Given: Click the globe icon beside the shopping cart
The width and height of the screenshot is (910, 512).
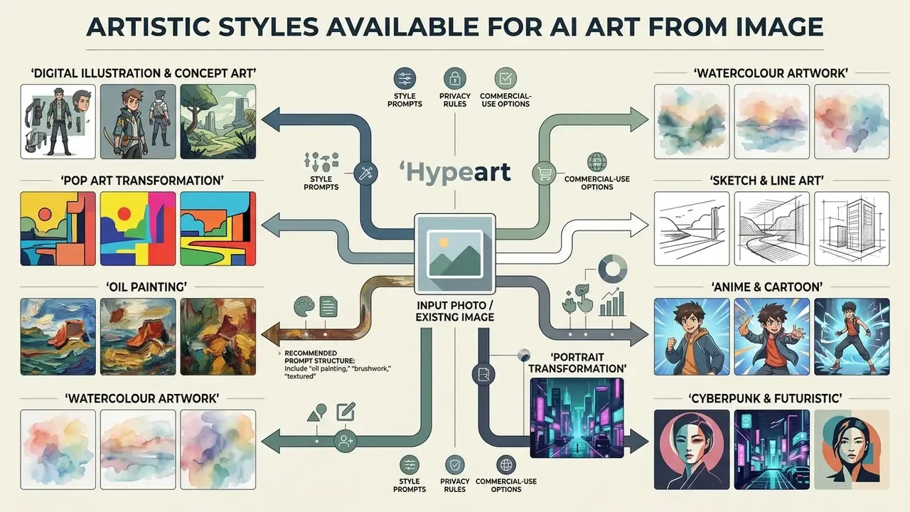Looking at the screenshot, I should tap(598, 163).
